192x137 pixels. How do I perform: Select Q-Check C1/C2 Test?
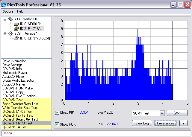click(26, 112)
